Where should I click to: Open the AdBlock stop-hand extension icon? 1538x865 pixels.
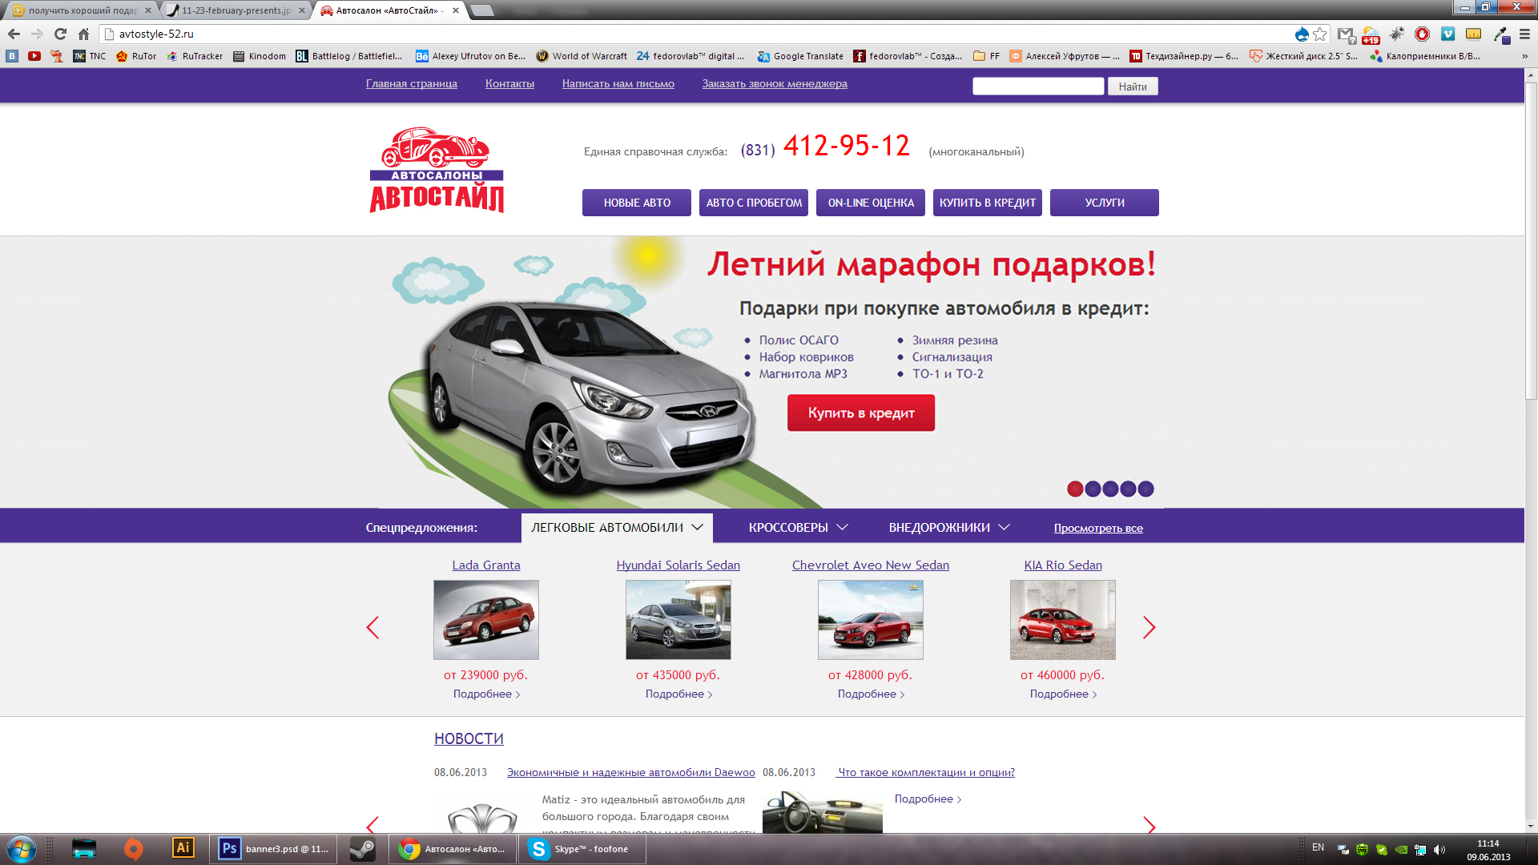(1422, 34)
